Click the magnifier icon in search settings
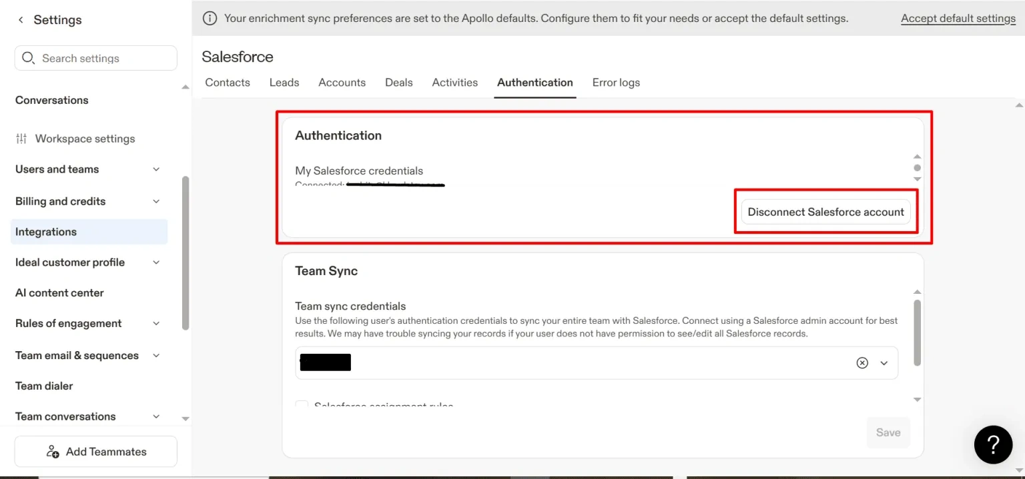Image resolution: width=1025 pixels, height=479 pixels. coord(28,58)
